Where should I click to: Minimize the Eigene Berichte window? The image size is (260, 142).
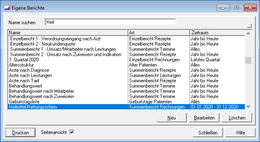223,8
